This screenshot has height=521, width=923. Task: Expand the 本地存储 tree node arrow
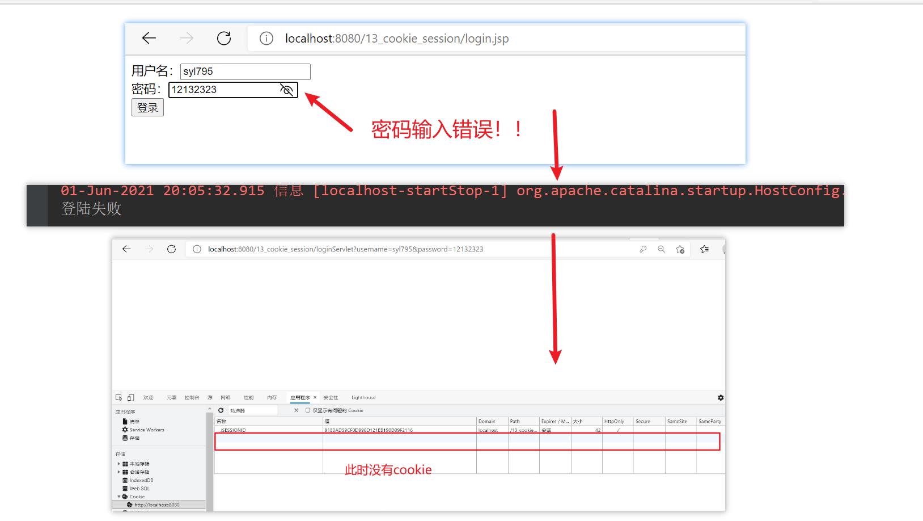(119, 464)
